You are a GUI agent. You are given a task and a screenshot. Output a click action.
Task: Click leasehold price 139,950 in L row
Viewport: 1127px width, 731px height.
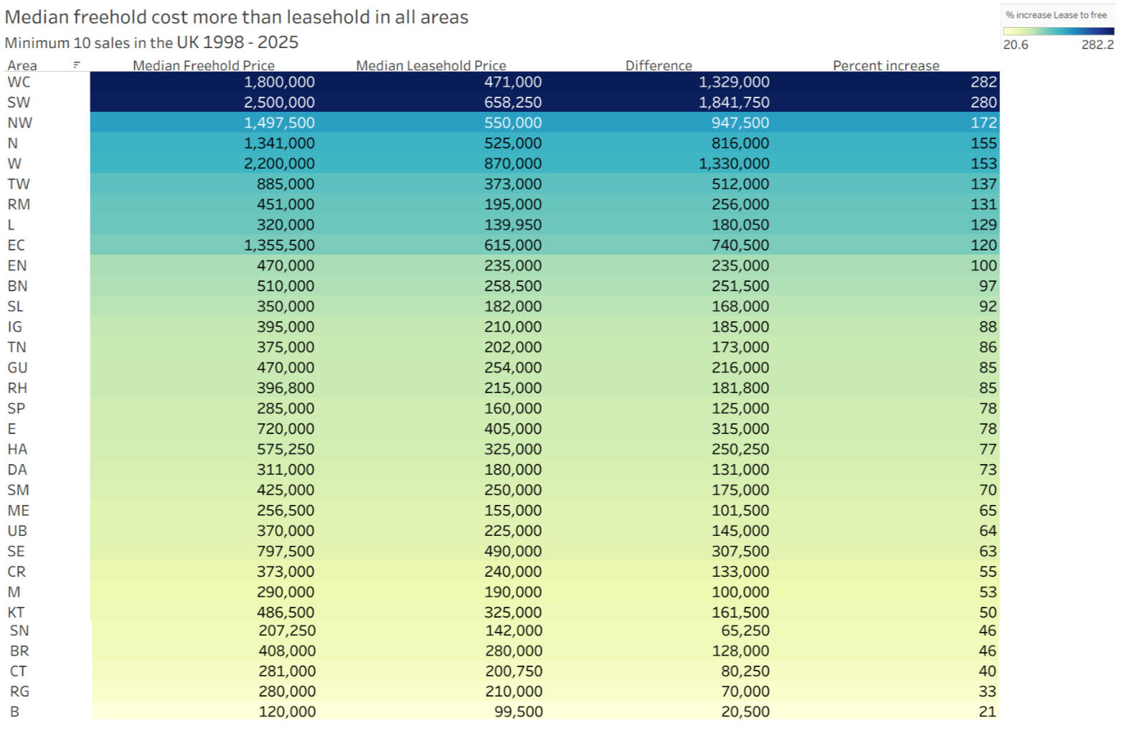tap(513, 225)
